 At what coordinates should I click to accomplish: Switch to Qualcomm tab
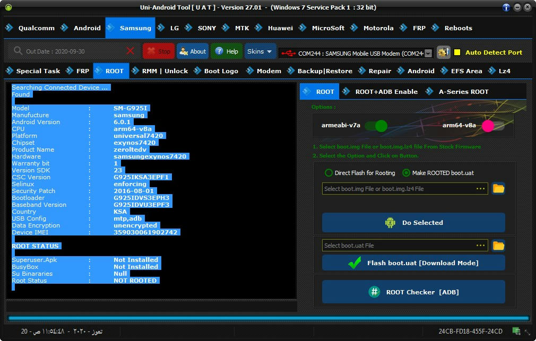pyautogui.click(x=30, y=28)
